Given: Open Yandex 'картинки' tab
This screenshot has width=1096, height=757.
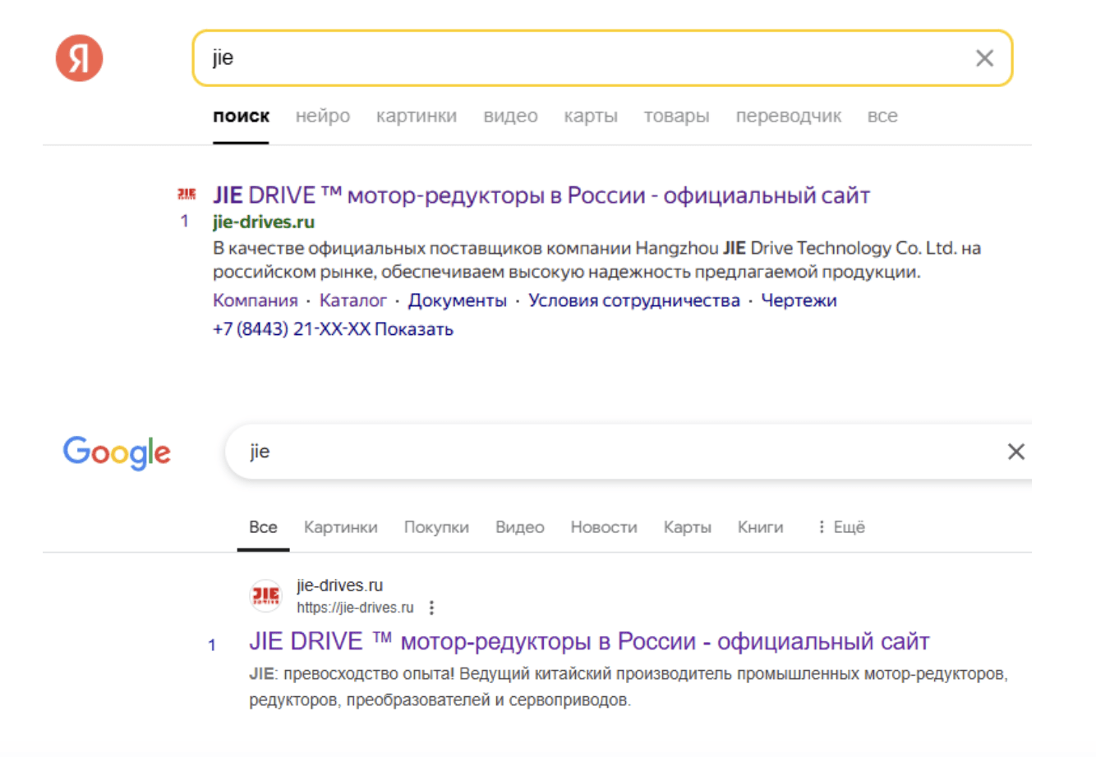Looking at the screenshot, I should (x=417, y=117).
